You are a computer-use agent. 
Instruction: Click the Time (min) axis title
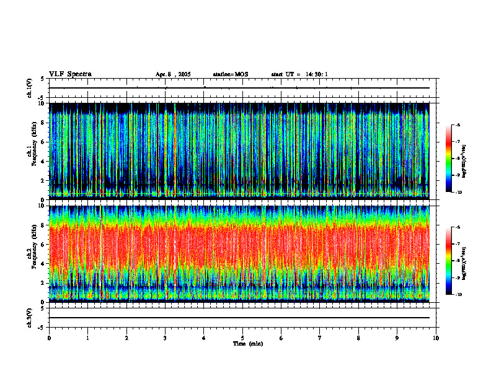248,344
